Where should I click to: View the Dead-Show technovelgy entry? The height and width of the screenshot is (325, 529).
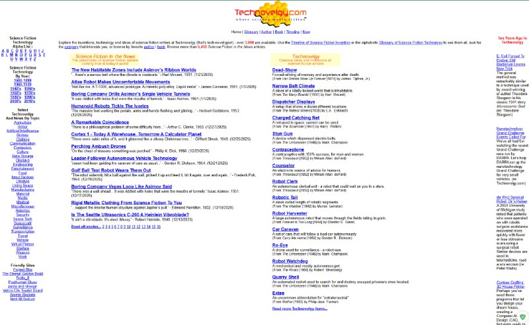(284, 69)
